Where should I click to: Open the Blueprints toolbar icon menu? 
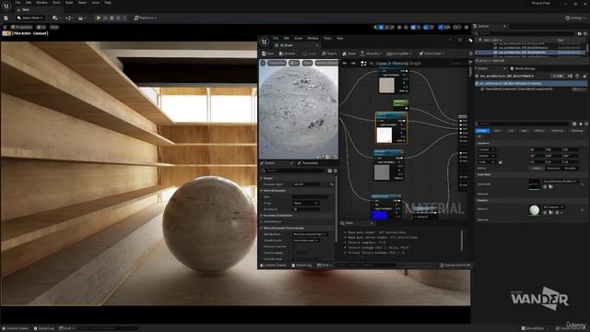point(69,18)
